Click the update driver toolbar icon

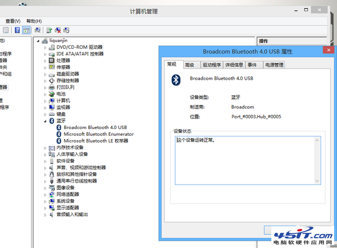click(x=49, y=30)
